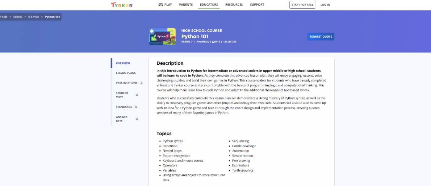Click the 'Simple motion' topic
431x186 pixels.
(242, 156)
